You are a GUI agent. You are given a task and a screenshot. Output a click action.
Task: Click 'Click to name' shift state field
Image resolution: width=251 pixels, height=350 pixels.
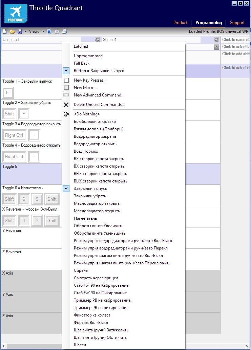pyautogui.click(x=236, y=40)
